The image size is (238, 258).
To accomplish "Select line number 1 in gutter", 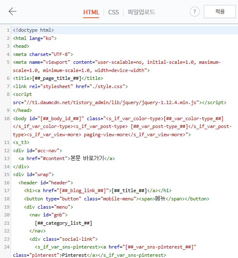I will click(x=8, y=30).
